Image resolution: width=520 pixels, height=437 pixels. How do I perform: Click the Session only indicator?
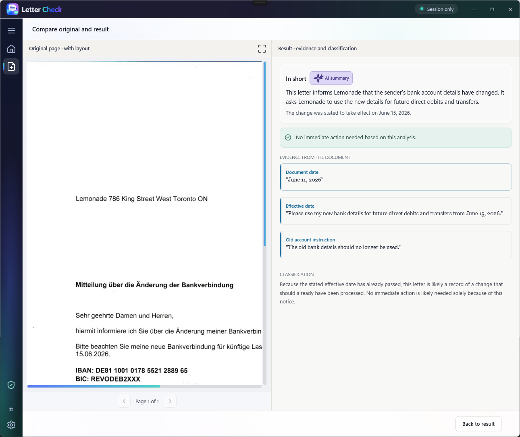[437, 9]
